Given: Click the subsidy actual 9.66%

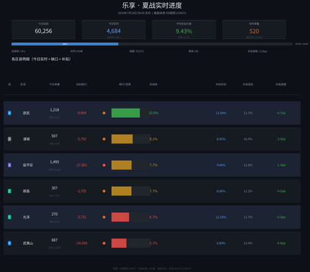Looking at the screenshot, I should pos(221,165).
